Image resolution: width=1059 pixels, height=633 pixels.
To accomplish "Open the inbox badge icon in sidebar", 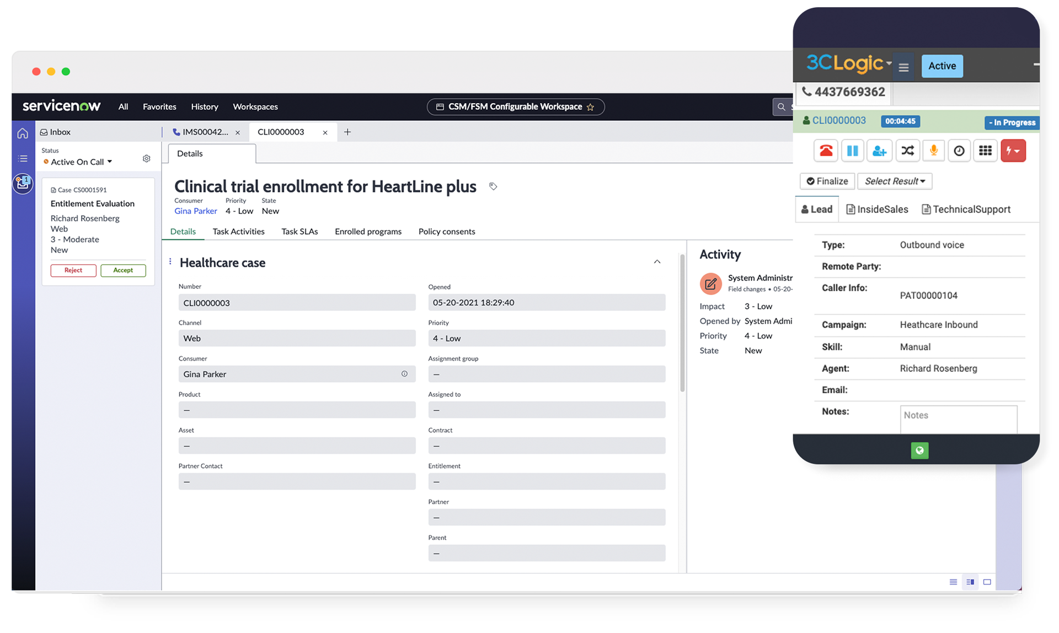I will 23,183.
